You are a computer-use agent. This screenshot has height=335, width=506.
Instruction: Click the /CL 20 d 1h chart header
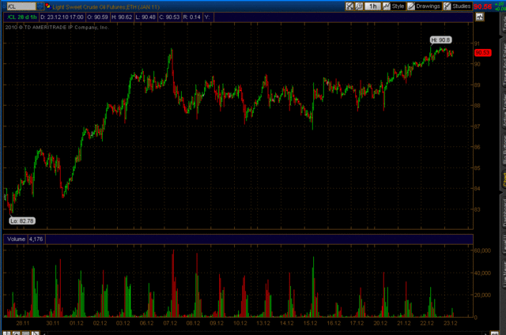click(x=20, y=17)
